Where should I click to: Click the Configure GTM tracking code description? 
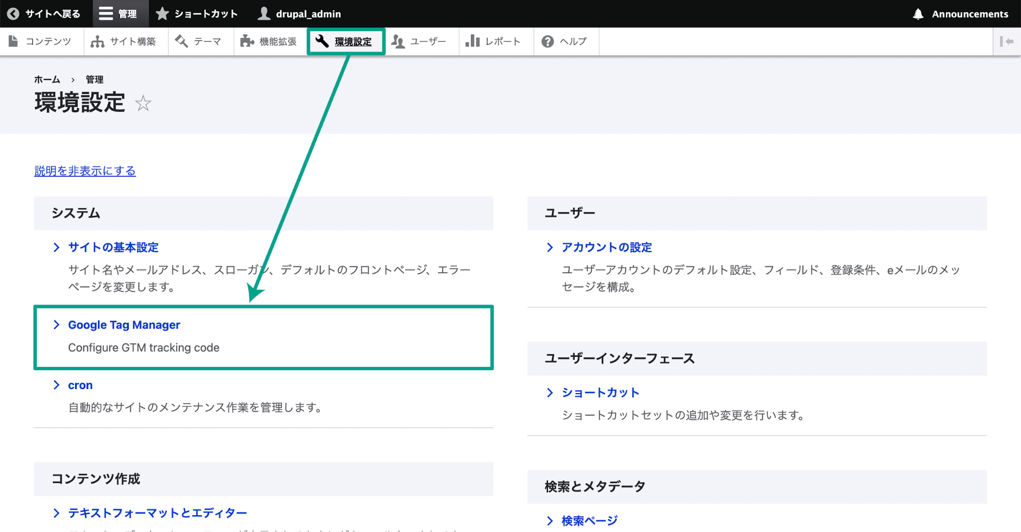coord(144,348)
